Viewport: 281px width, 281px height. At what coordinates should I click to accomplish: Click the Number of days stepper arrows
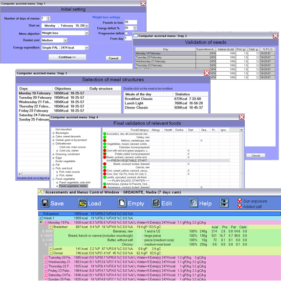tap(48, 18)
